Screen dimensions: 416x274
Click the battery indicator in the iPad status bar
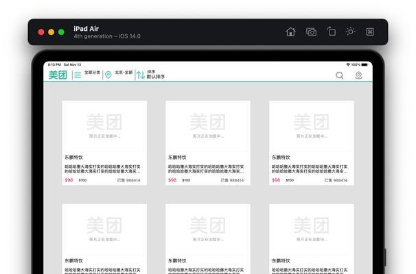coord(365,64)
